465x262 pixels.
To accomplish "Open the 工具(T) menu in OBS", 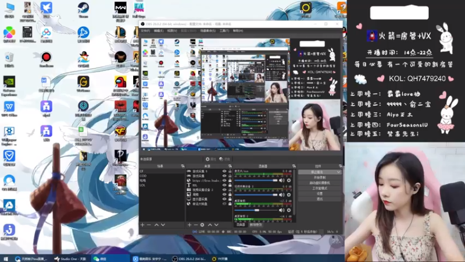I will click(x=224, y=31).
